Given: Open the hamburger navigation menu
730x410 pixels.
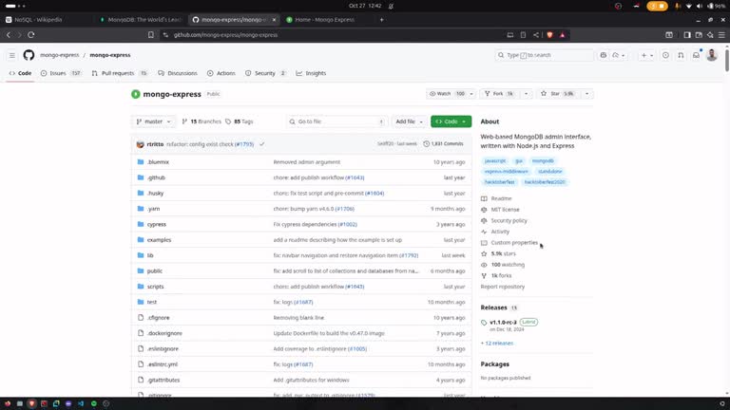Looking at the screenshot, I should tap(12, 55).
